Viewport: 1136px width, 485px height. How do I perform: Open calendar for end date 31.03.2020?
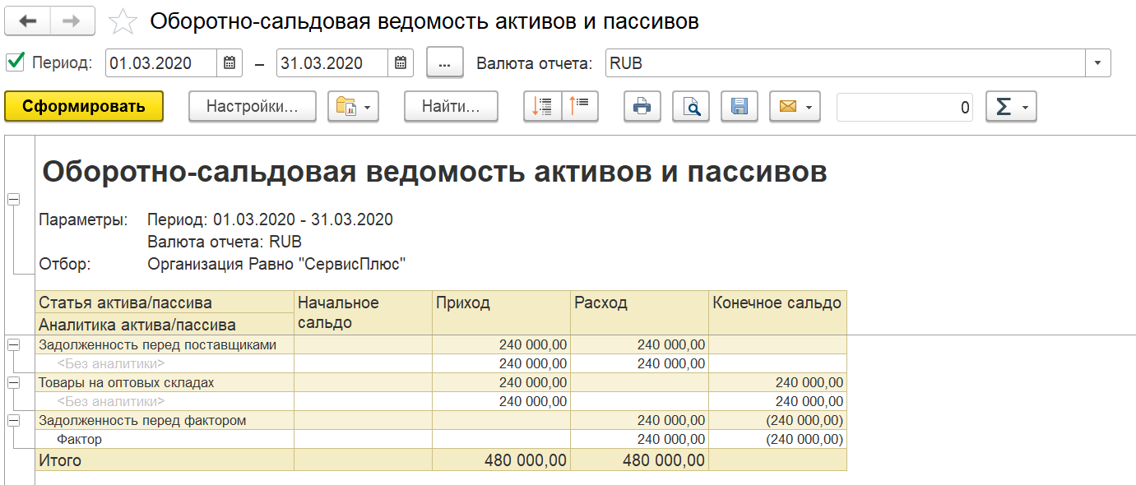point(400,63)
